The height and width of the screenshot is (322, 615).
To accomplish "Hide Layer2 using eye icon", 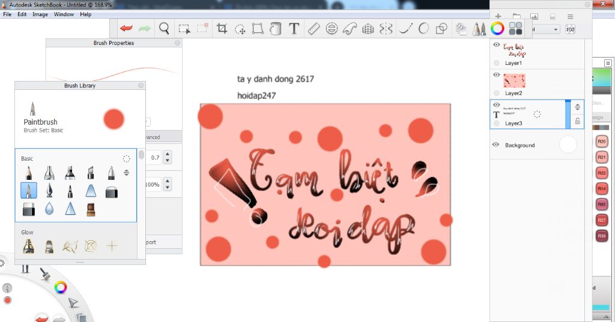I will click(496, 75).
